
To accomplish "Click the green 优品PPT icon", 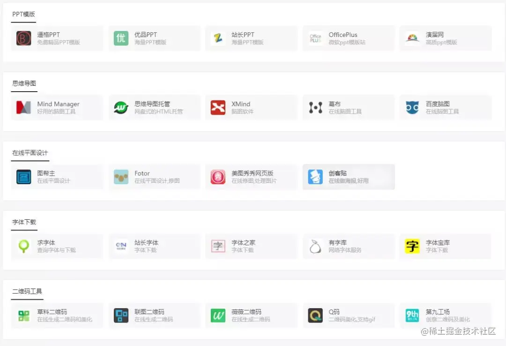I will point(121,38).
